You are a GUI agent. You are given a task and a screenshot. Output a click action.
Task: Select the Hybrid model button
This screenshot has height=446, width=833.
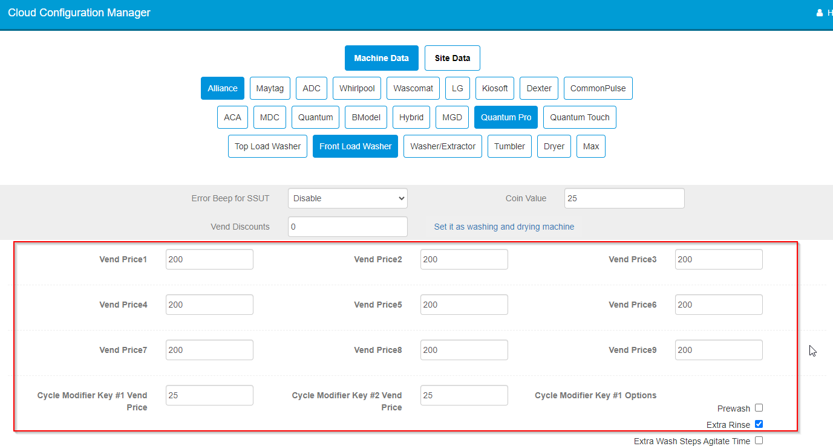pyautogui.click(x=411, y=117)
